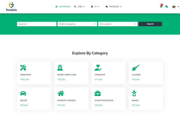This screenshot has width=180, height=120.
Task: Expand the All Locations dropdown
Action: [118, 24]
